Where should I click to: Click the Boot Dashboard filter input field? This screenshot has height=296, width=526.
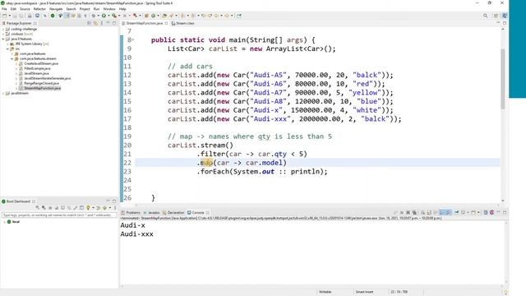tap(59, 215)
